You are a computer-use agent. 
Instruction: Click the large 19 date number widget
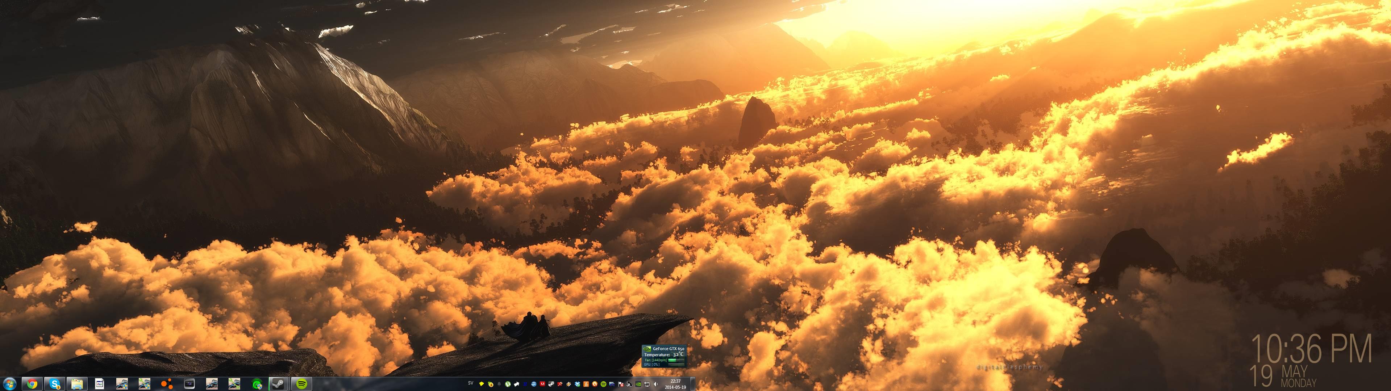pyautogui.click(x=1261, y=376)
